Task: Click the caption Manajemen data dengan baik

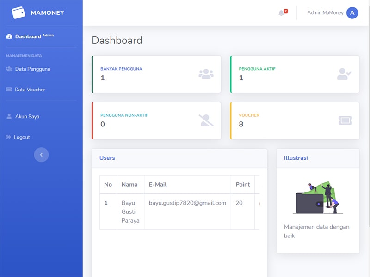Action: tap(316, 231)
